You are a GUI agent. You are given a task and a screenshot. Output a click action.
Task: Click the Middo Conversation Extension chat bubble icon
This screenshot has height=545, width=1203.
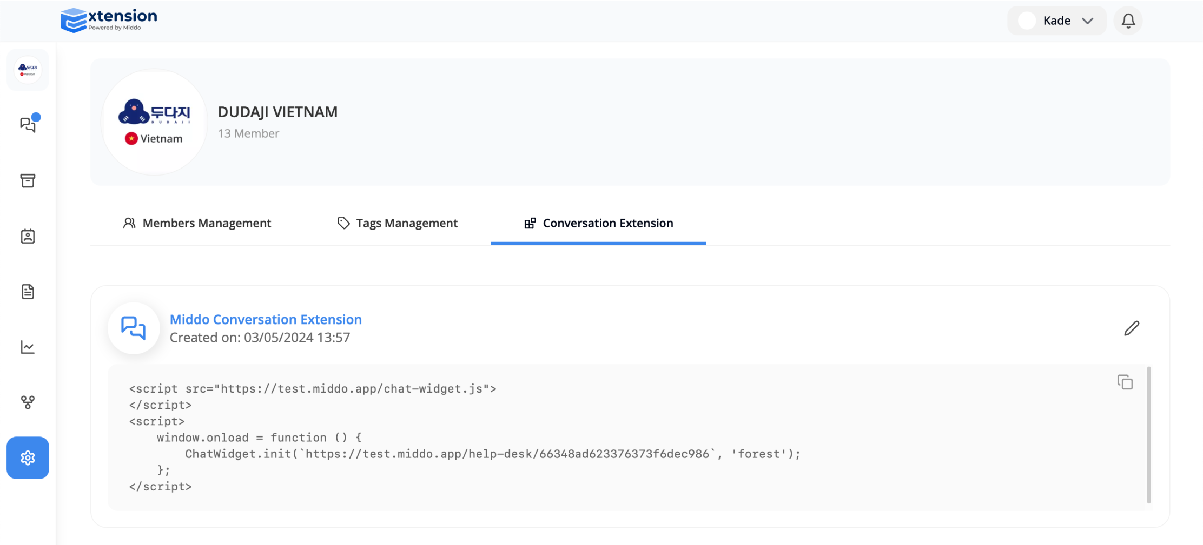[134, 328]
